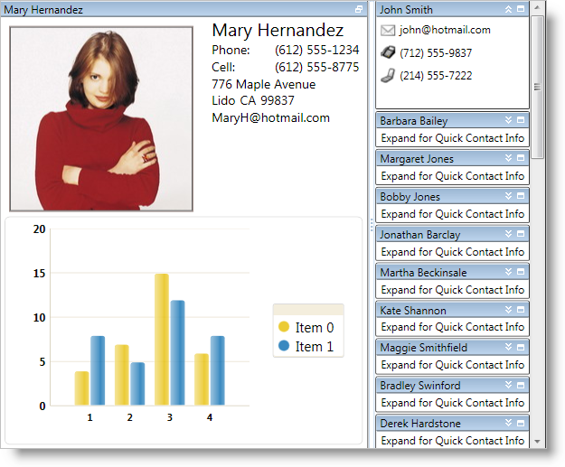The width and height of the screenshot is (565, 467).
Task: Maximize the Derek Hardstone tile
Action: (521, 423)
